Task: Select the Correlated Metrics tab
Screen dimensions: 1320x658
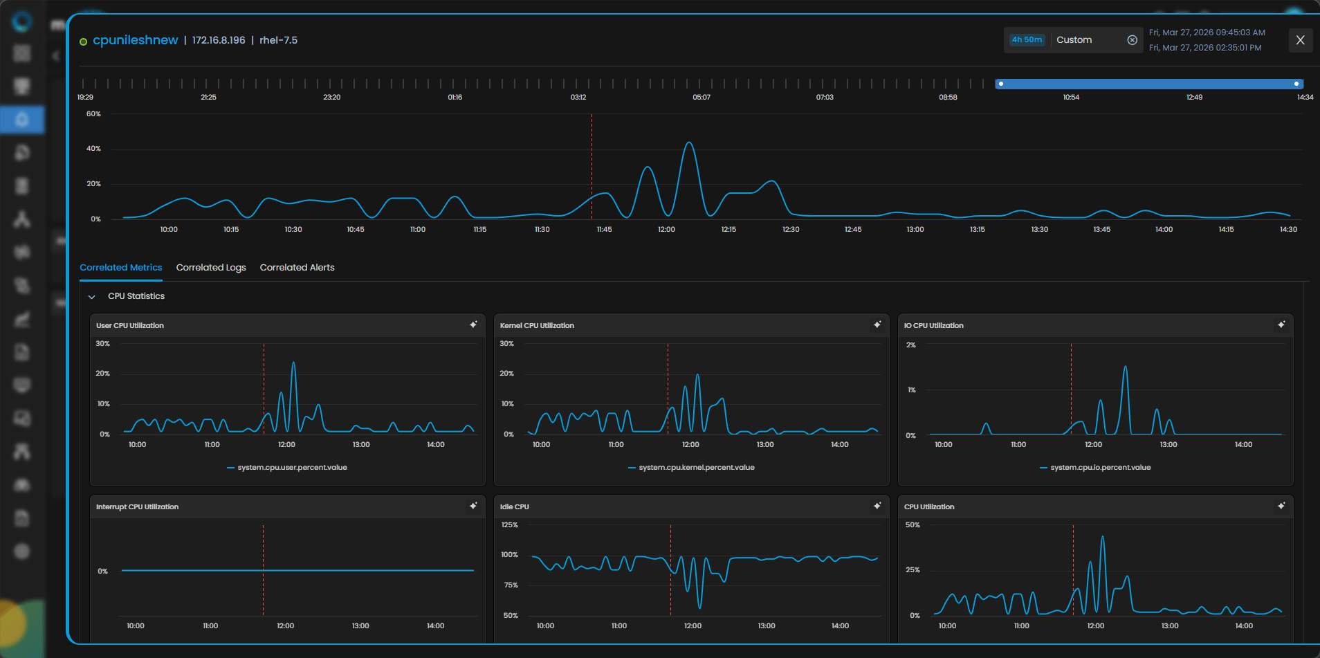Action: point(121,268)
